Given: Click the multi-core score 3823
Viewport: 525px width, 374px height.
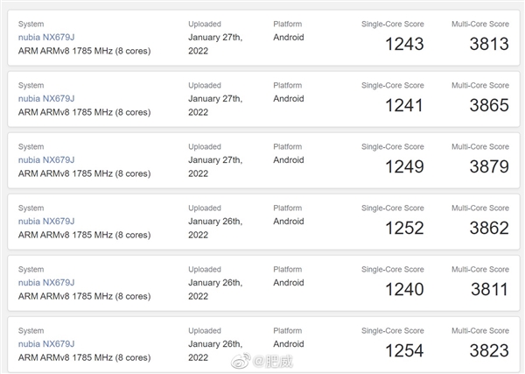Looking at the screenshot, I should coord(489,351).
